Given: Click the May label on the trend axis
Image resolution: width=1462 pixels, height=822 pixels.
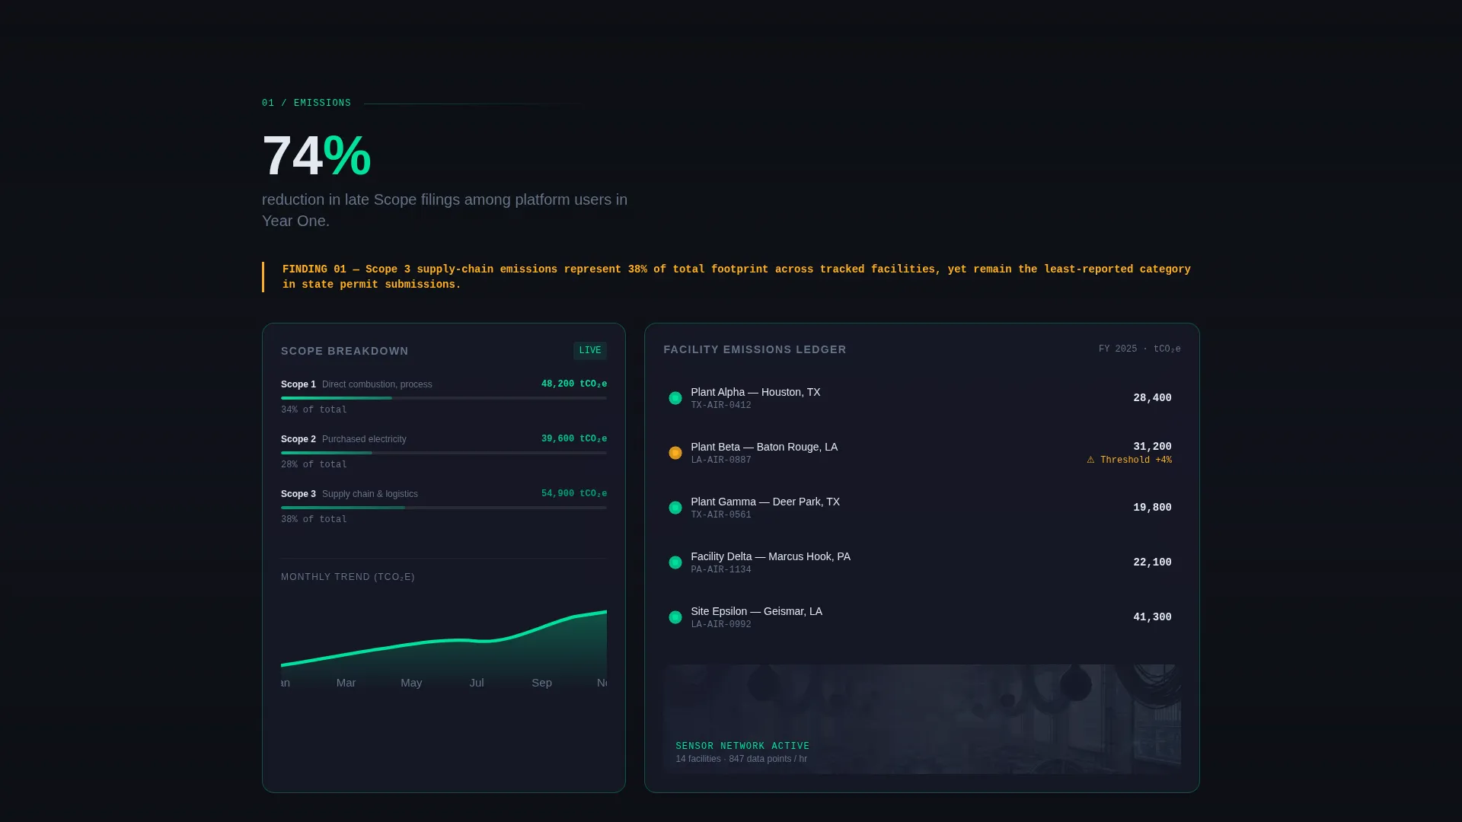Looking at the screenshot, I should [411, 683].
